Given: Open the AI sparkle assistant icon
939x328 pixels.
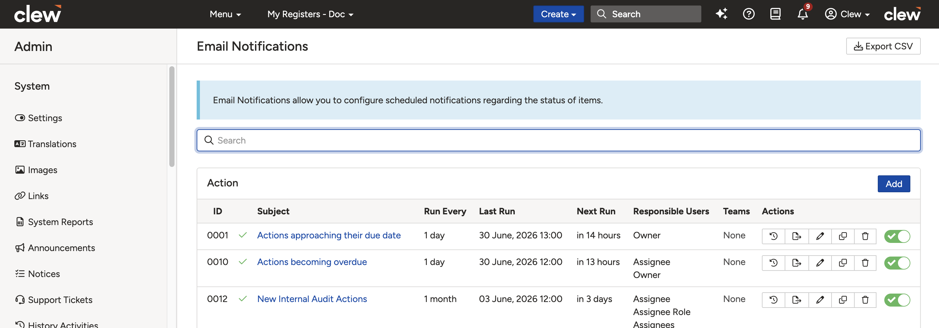Looking at the screenshot, I should (722, 14).
